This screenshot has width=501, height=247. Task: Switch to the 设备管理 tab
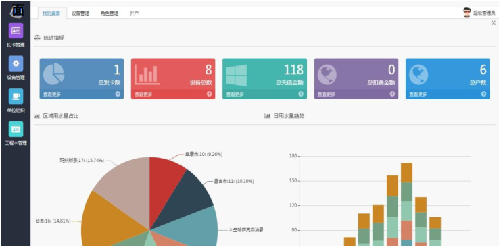tap(80, 13)
